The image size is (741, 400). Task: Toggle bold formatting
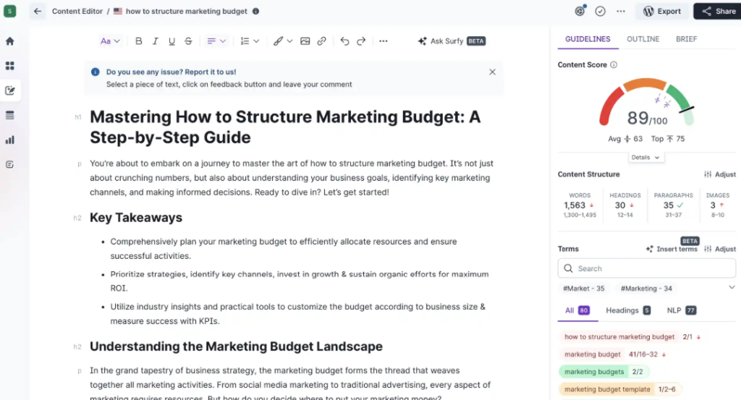pyautogui.click(x=138, y=41)
